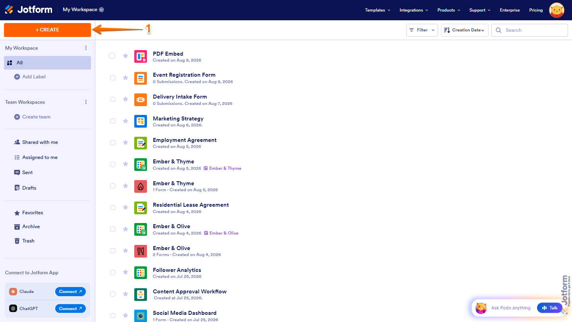Tick the Delivery Intake Form checkbox
The height and width of the screenshot is (322, 572).
(x=113, y=99)
